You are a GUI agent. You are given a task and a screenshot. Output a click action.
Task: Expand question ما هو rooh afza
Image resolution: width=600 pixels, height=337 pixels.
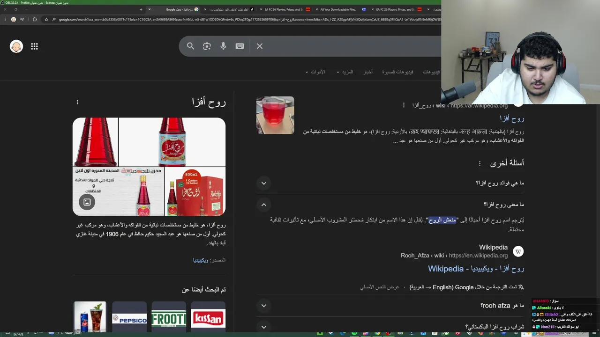pos(390,306)
